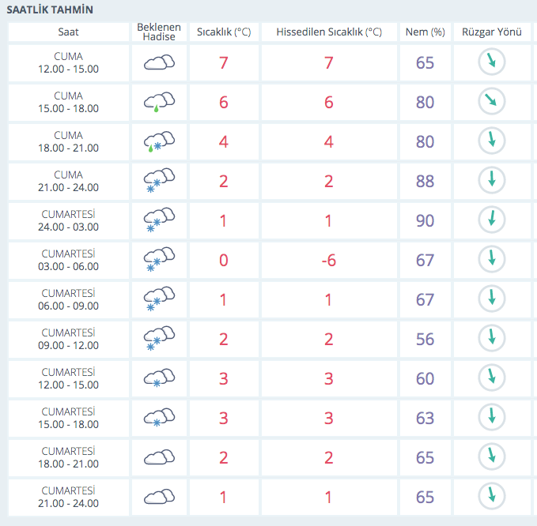Click the 90 humidity value
This screenshot has width=537, height=526.
pos(425,220)
